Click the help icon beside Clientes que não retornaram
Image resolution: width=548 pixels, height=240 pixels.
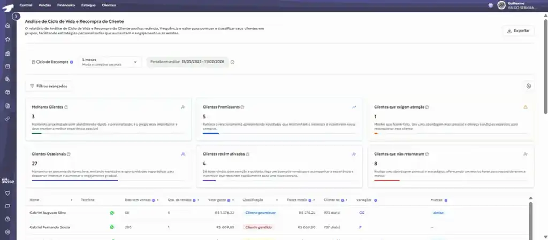[x=427, y=154]
